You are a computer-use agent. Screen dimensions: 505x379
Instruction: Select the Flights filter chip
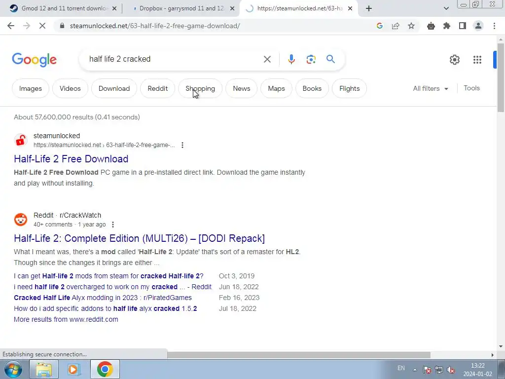(350, 88)
